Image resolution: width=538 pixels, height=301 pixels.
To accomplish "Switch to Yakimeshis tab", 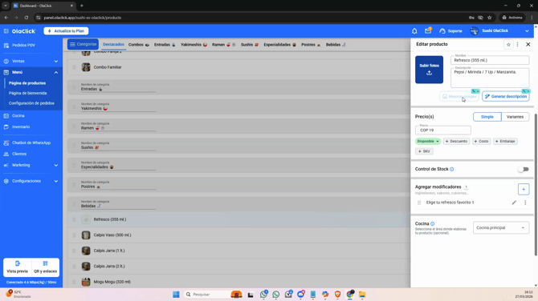I will (194, 45).
